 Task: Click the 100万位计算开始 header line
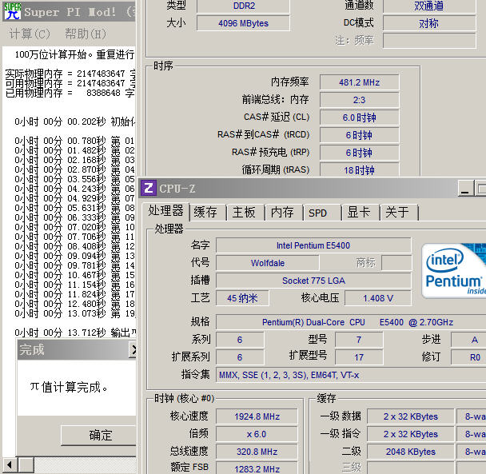click(75, 54)
